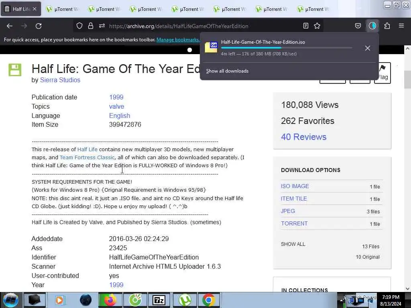The image size is (411, 308).
Task: Open the valve topic link
Action: tap(117, 107)
